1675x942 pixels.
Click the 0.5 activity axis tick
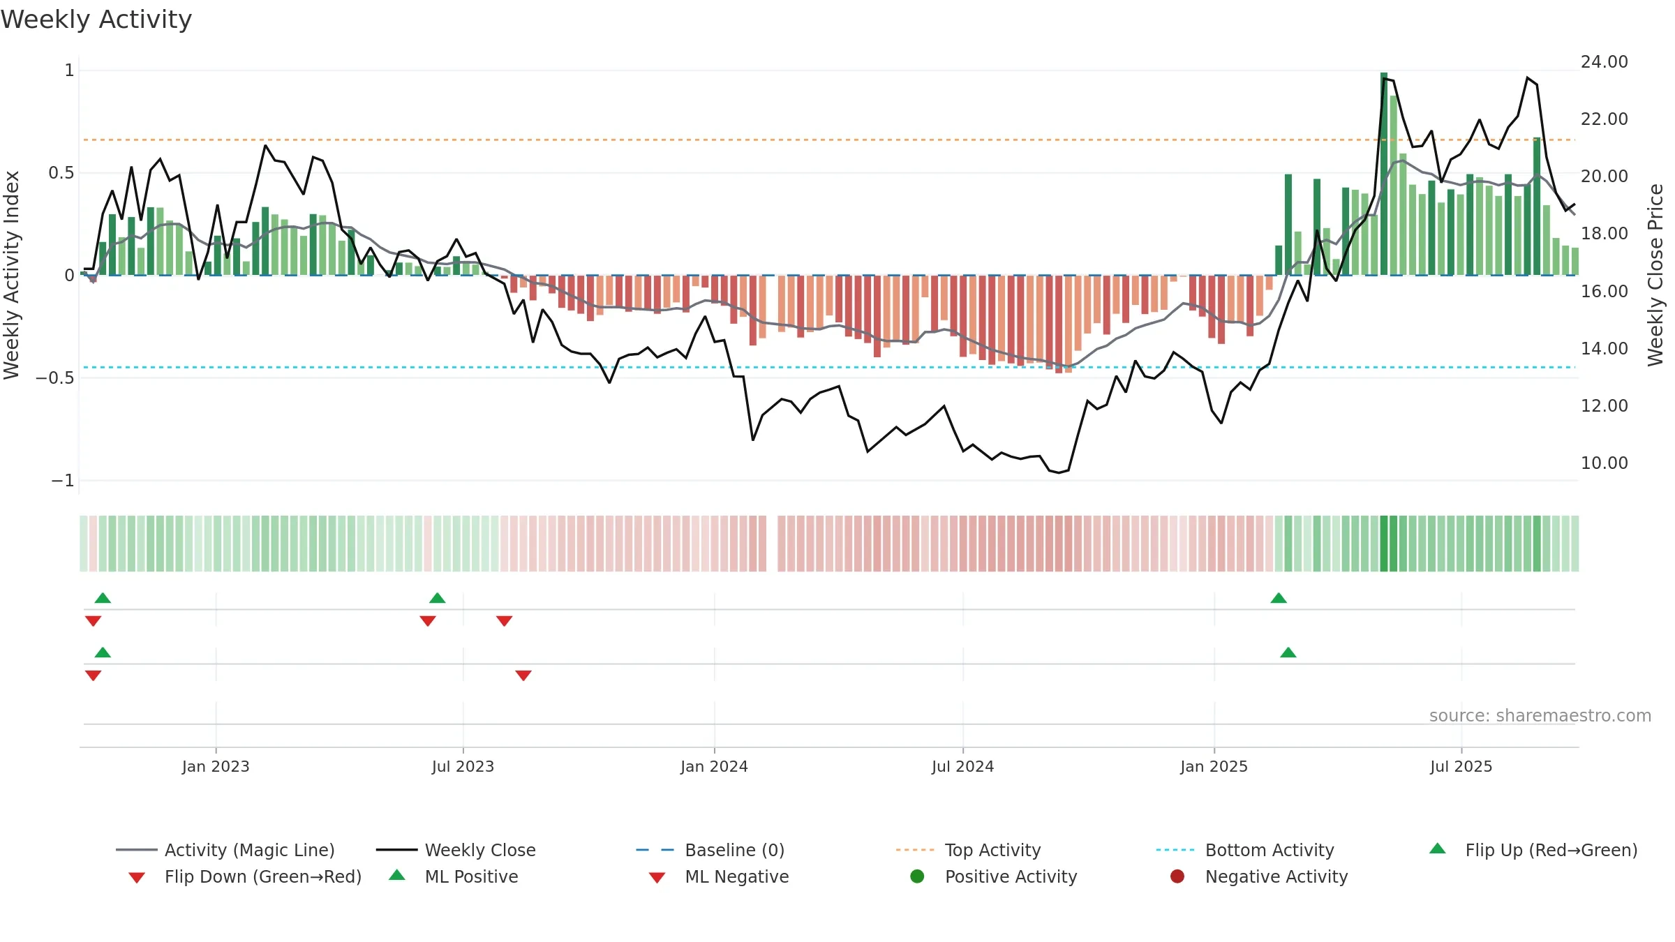61,172
